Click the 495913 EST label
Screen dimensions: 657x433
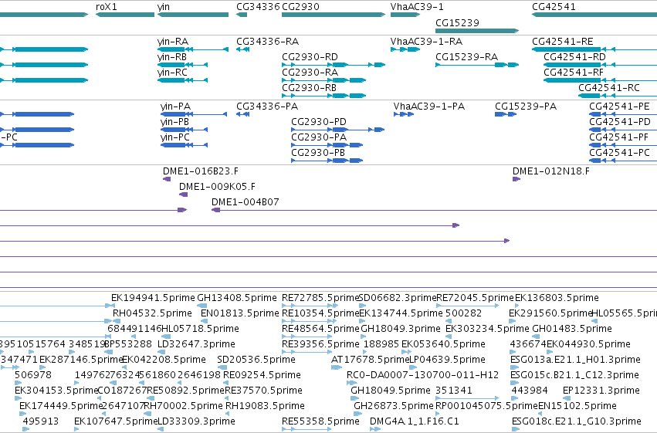(41, 421)
